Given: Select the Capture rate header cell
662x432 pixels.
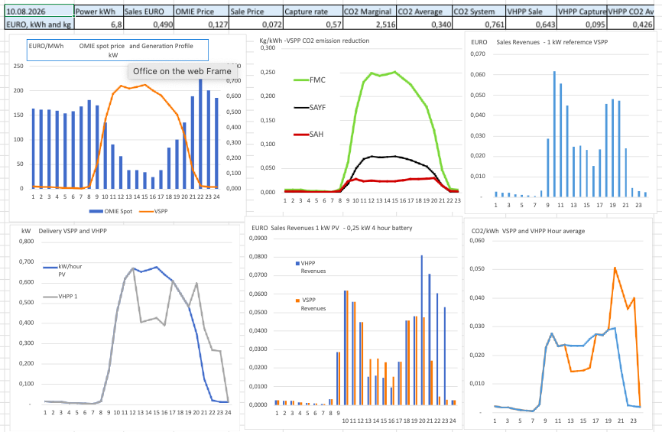Looking at the screenshot, I should click(x=313, y=11).
